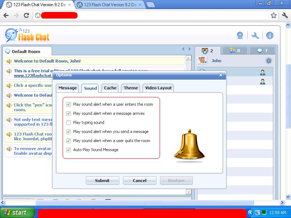Viewport: 291px width, 218px height.
Task: Click the taskbar clock showing 12:58 AM
Action: click(278, 213)
